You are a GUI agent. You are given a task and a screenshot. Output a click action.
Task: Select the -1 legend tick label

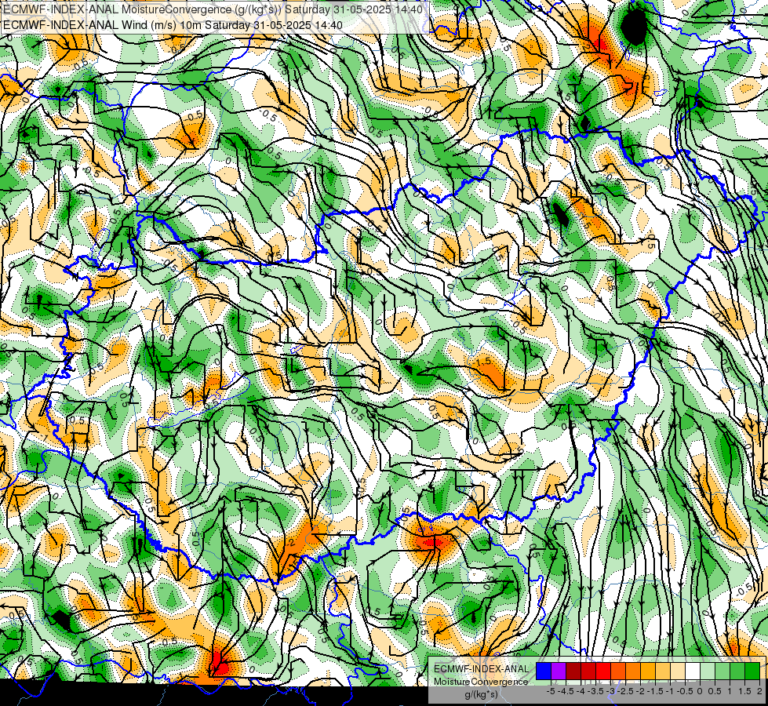[x=671, y=691]
